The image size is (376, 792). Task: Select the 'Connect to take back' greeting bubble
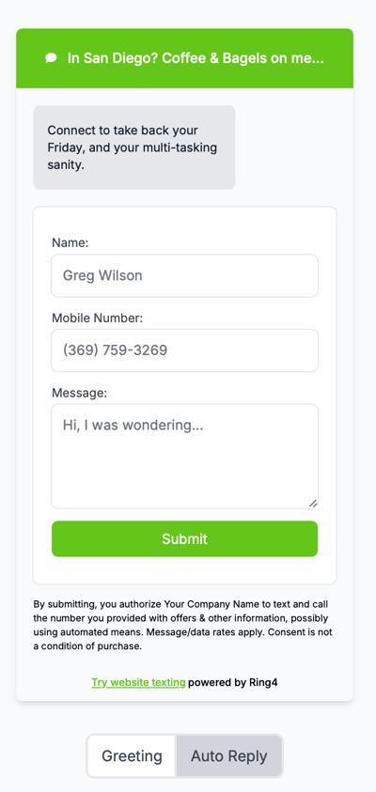[134, 148]
